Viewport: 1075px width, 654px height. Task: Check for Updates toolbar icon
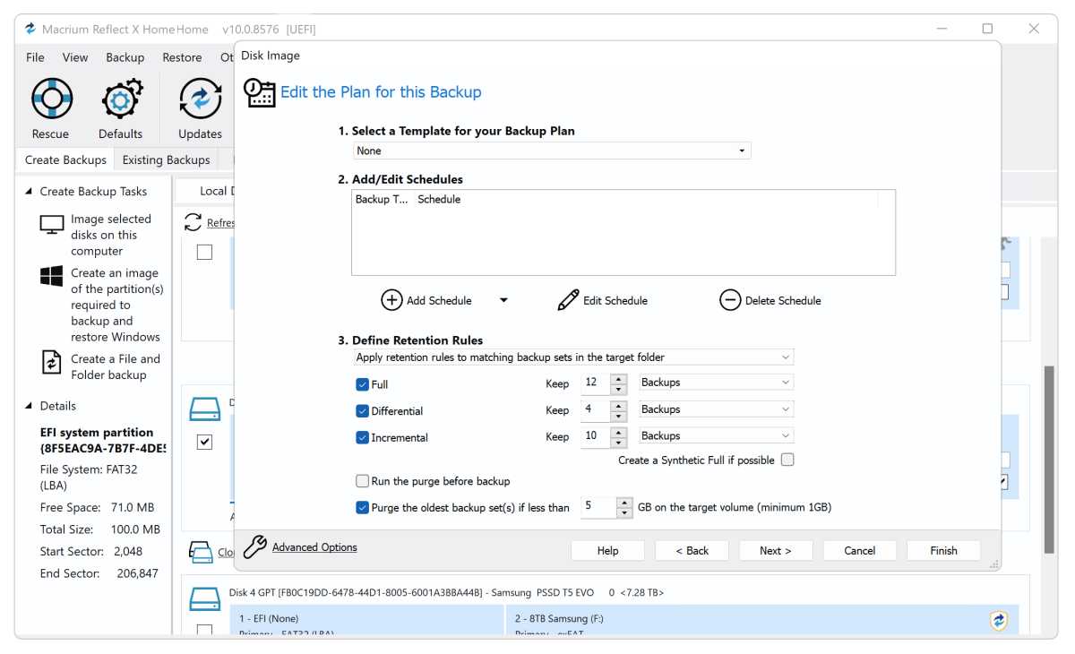[x=201, y=99]
